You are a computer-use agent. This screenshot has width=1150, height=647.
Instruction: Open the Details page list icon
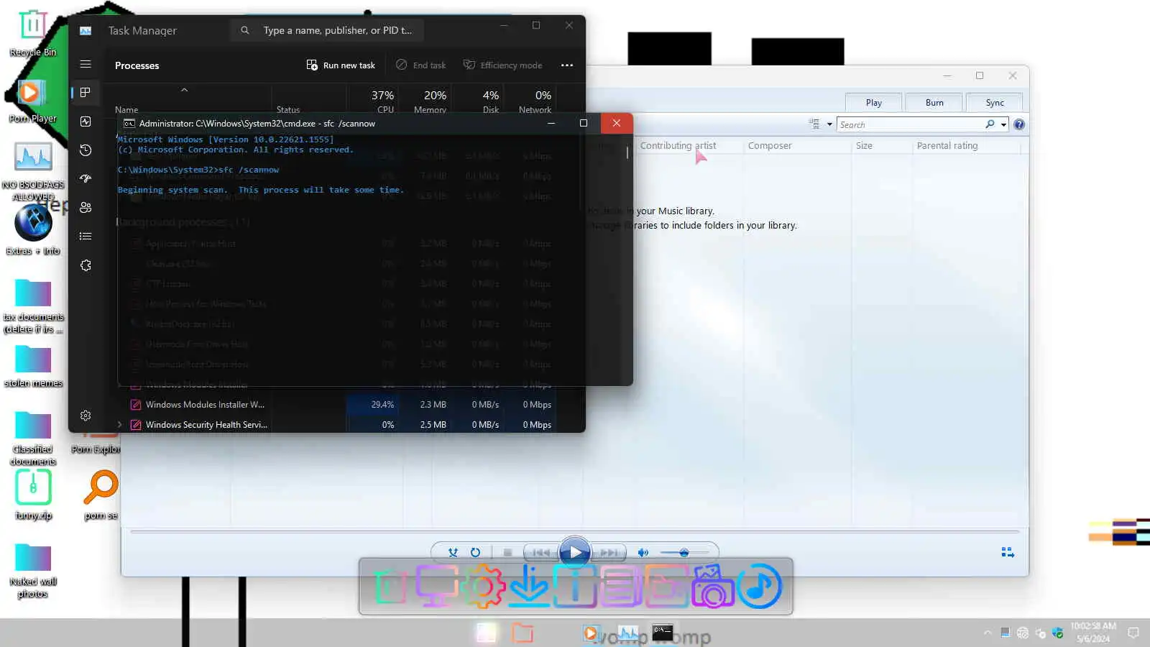pos(86,236)
